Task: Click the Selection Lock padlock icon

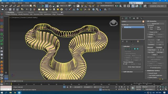Action: (x=67, y=87)
